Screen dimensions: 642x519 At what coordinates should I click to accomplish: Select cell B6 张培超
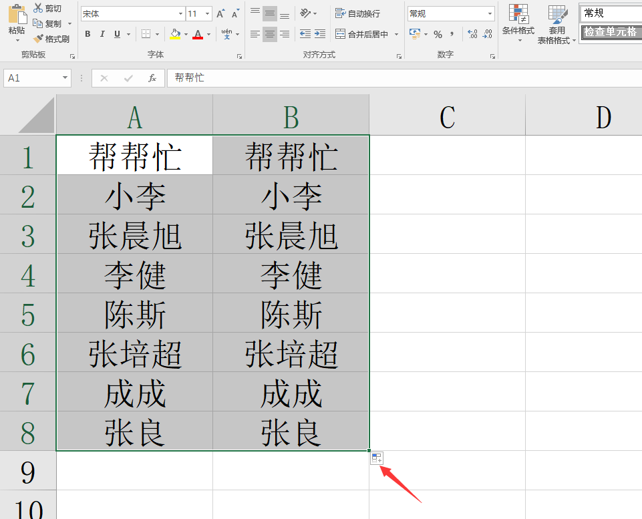coord(291,352)
